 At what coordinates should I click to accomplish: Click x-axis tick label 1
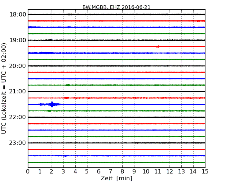(x=40, y=172)
